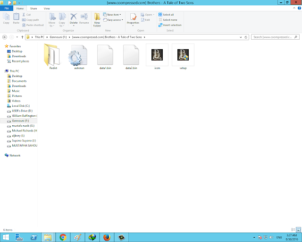The height and width of the screenshot is (242, 302).
Task: Click the Paste ribbon icon
Action: tap(16, 18)
